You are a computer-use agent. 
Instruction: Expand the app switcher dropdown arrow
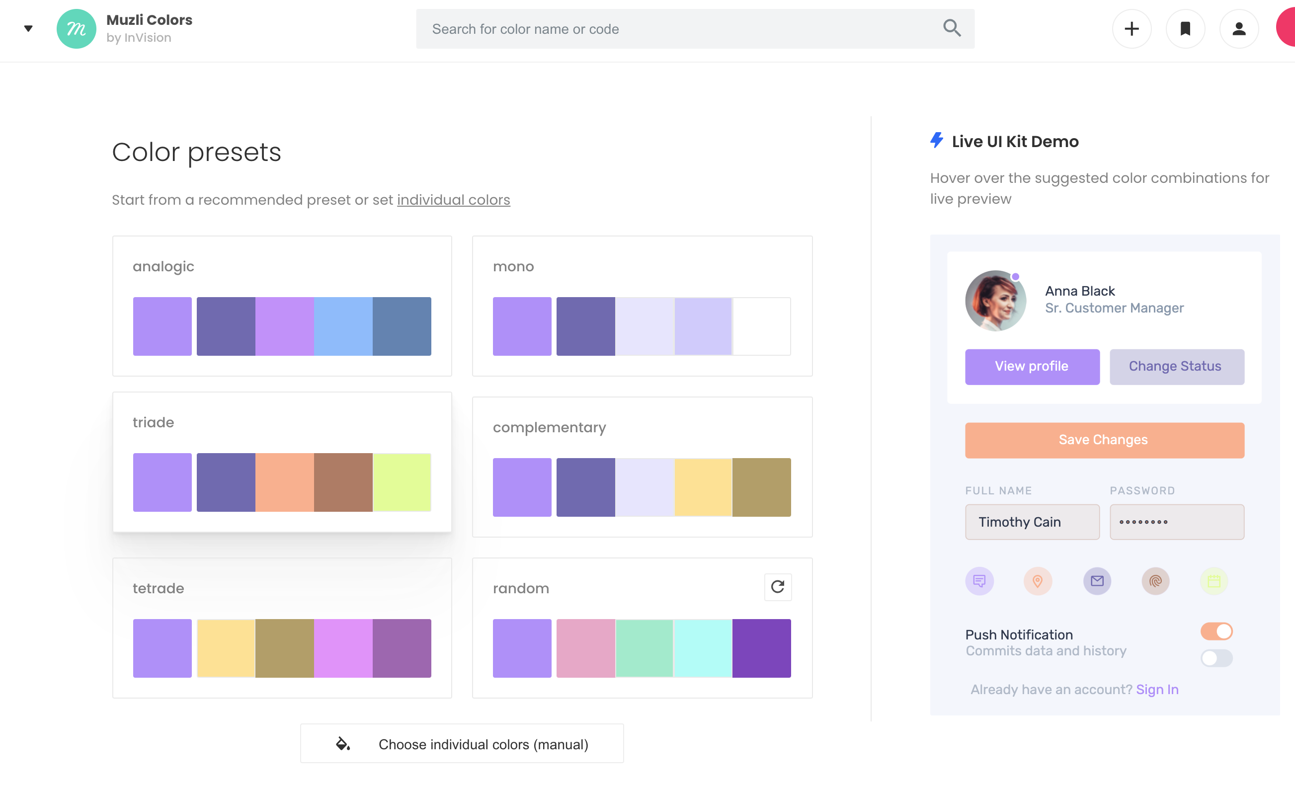coord(27,28)
